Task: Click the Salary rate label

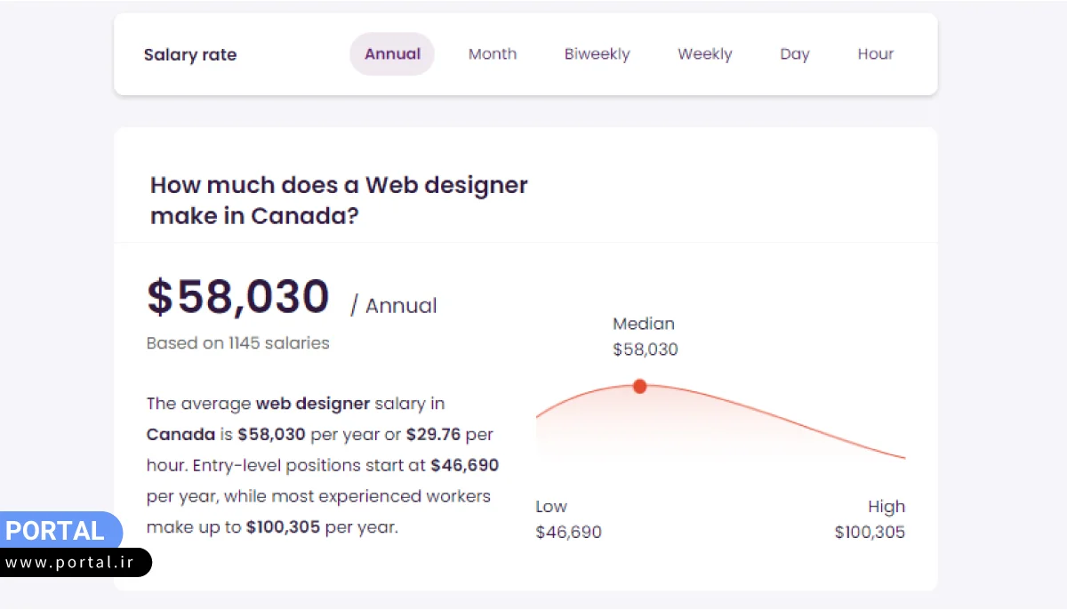Action: tap(190, 55)
